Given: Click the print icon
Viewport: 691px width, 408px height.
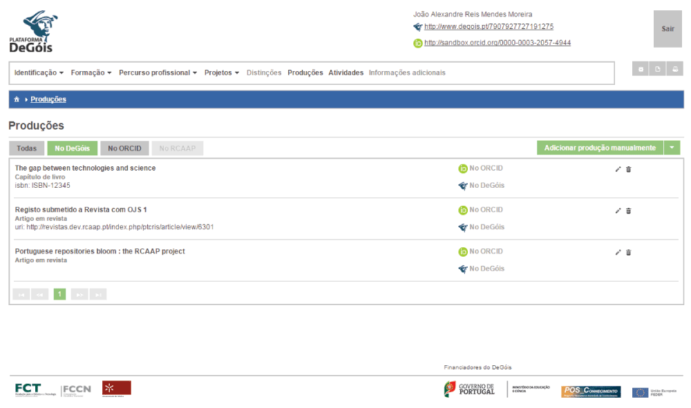Looking at the screenshot, I should pyautogui.click(x=675, y=69).
